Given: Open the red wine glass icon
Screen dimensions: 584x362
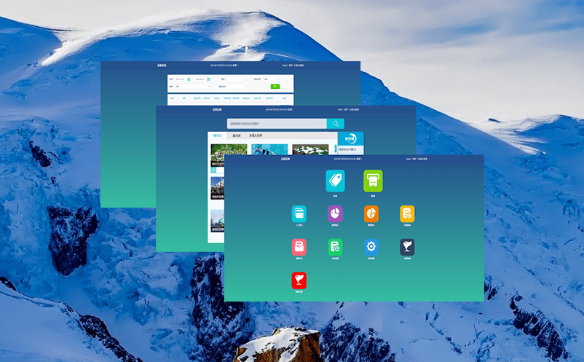Looking at the screenshot, I should coord(299,280).
